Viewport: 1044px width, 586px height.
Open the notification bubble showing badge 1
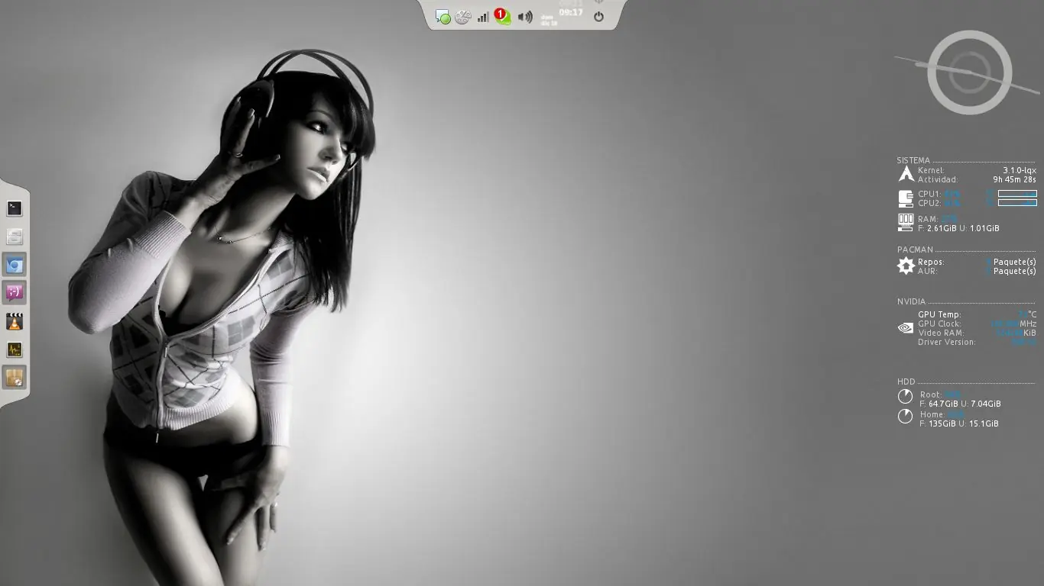coord(501,14)
